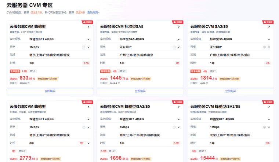Expand 实例规格 dropdown on the 2779.92 元 card
279x162 pixels.
88,119
